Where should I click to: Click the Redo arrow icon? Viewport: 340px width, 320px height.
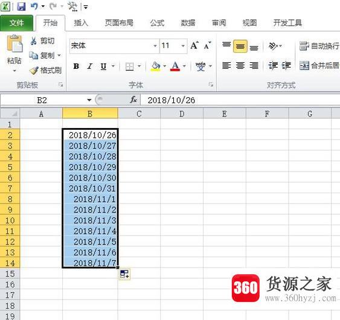[53, 6]
